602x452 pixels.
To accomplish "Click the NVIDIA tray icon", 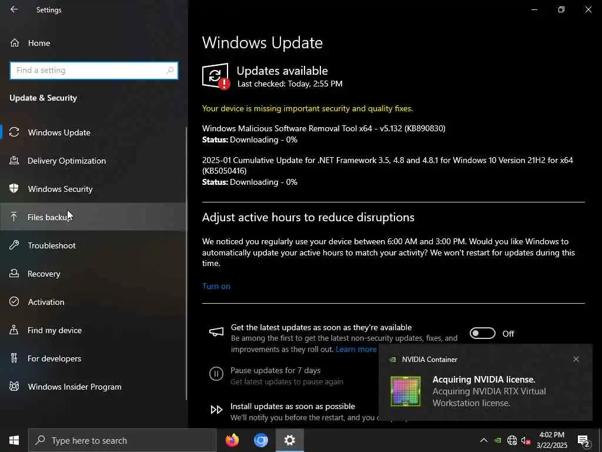I will tap(497, 440).
